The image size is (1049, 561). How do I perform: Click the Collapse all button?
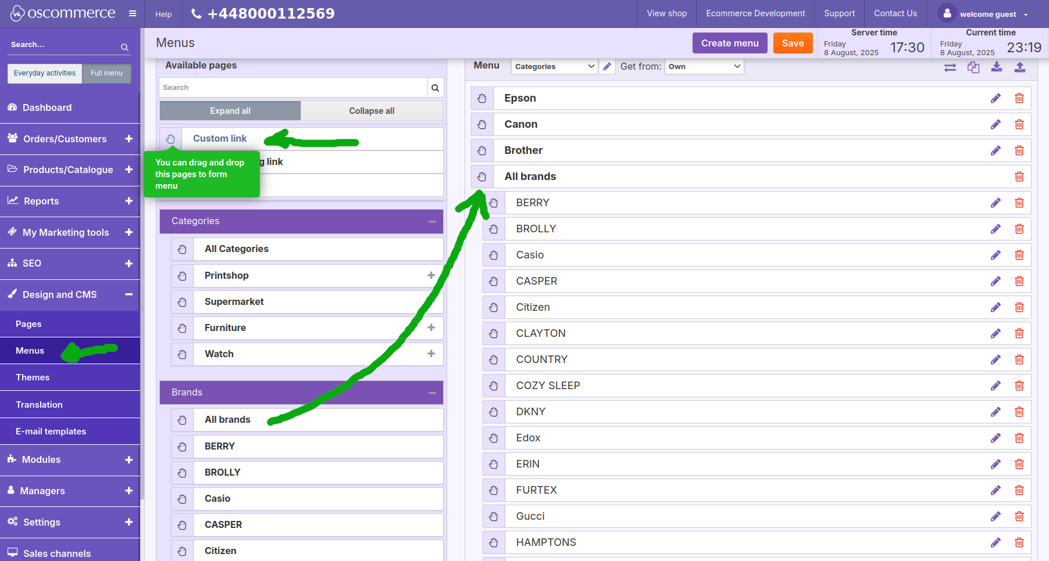(372, 111)
